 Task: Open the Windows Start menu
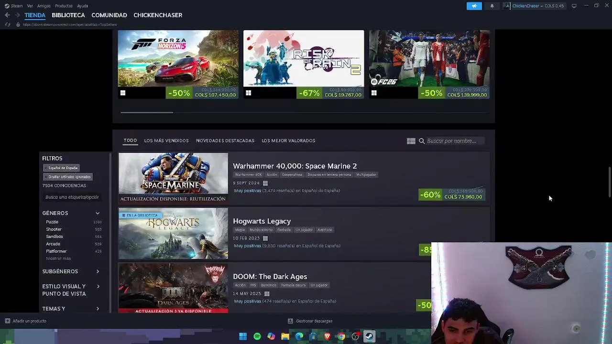(243, 336)
